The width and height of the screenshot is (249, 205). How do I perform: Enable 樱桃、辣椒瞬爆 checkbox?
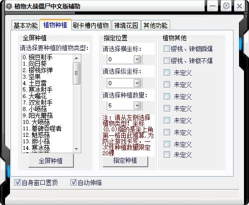click(167, 49)
